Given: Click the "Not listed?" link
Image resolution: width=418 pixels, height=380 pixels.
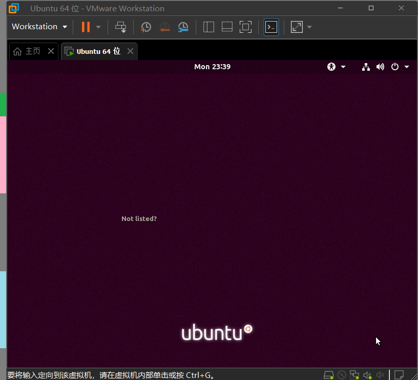Looking at the screenshot, I should coord(139,218).
